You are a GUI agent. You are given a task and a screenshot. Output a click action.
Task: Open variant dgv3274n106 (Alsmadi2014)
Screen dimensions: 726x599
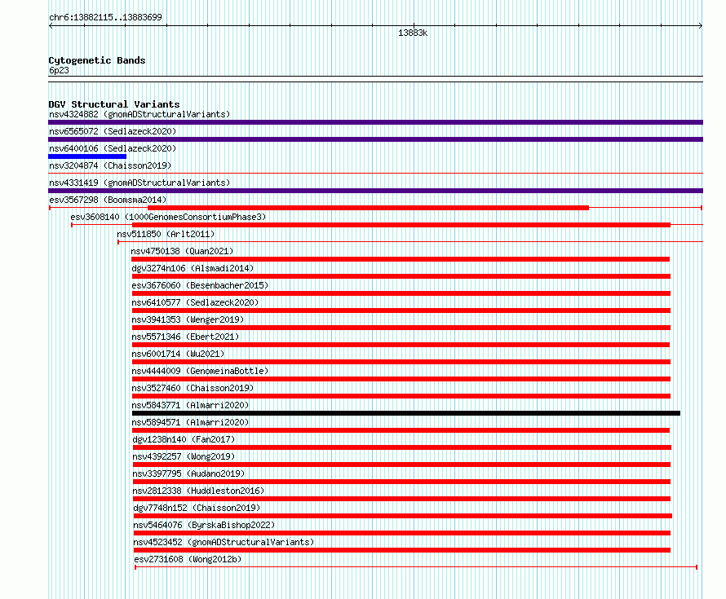pos(193,268)
